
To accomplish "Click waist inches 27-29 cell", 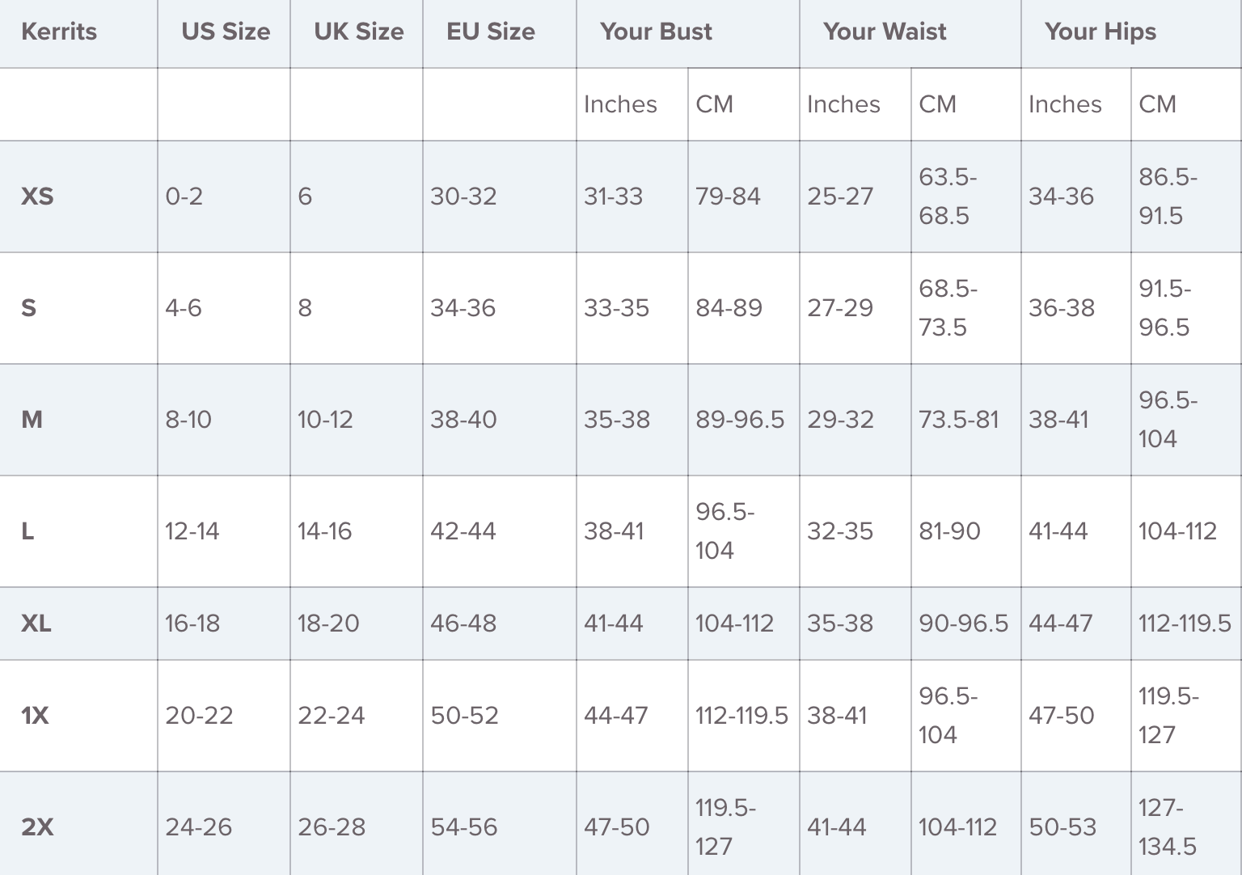I will 840,308.
